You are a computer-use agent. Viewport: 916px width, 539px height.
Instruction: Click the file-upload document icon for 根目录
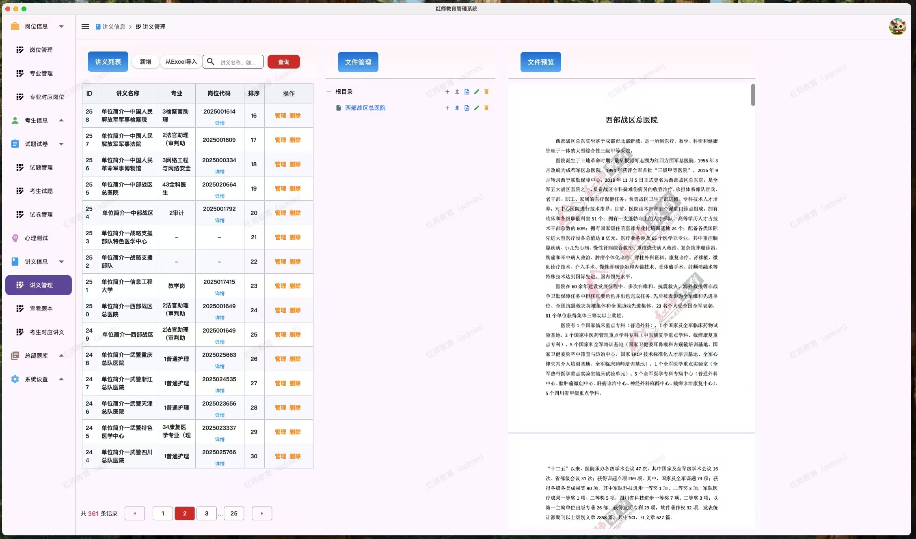pyautogui.click(x=467, y=92)
